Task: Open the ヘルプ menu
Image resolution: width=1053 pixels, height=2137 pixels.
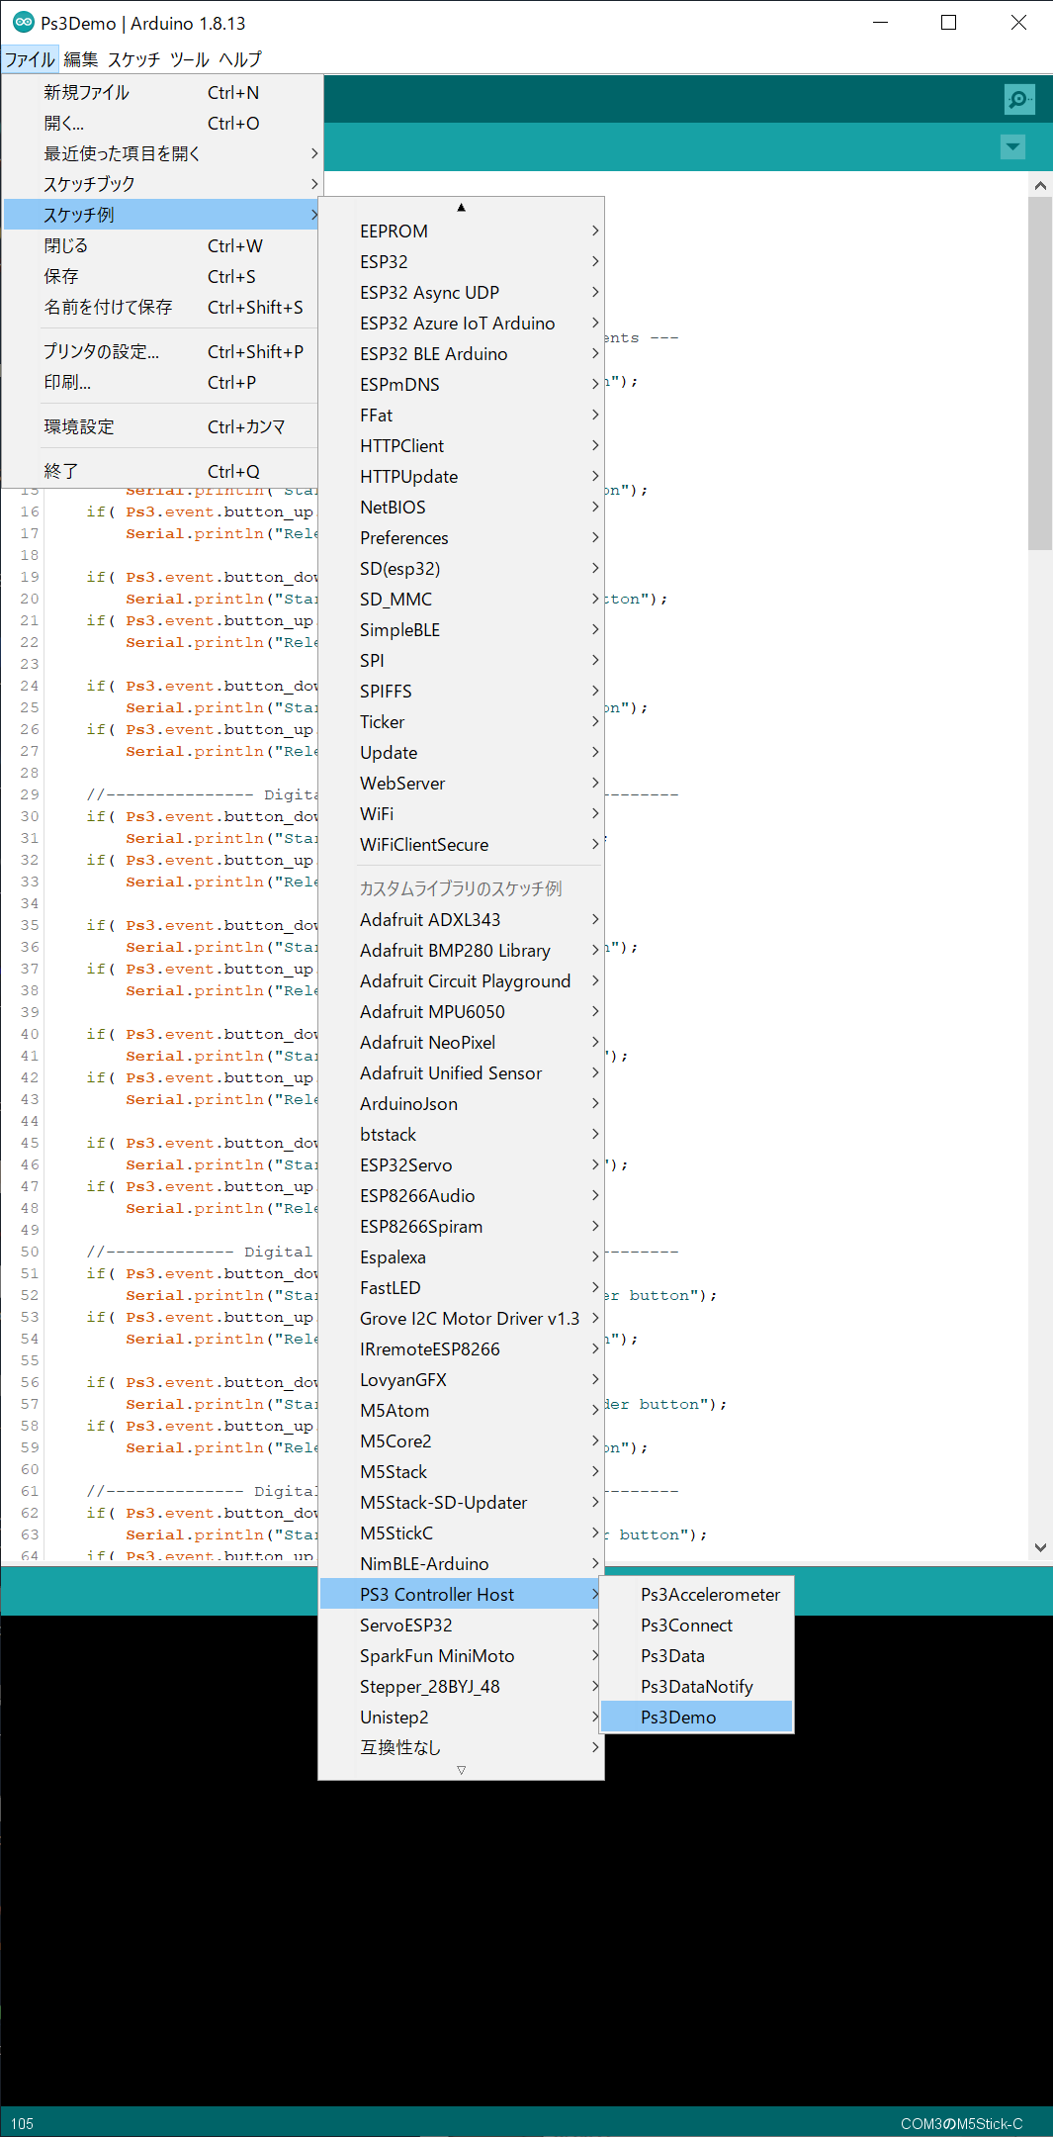Action: (240, 59)
